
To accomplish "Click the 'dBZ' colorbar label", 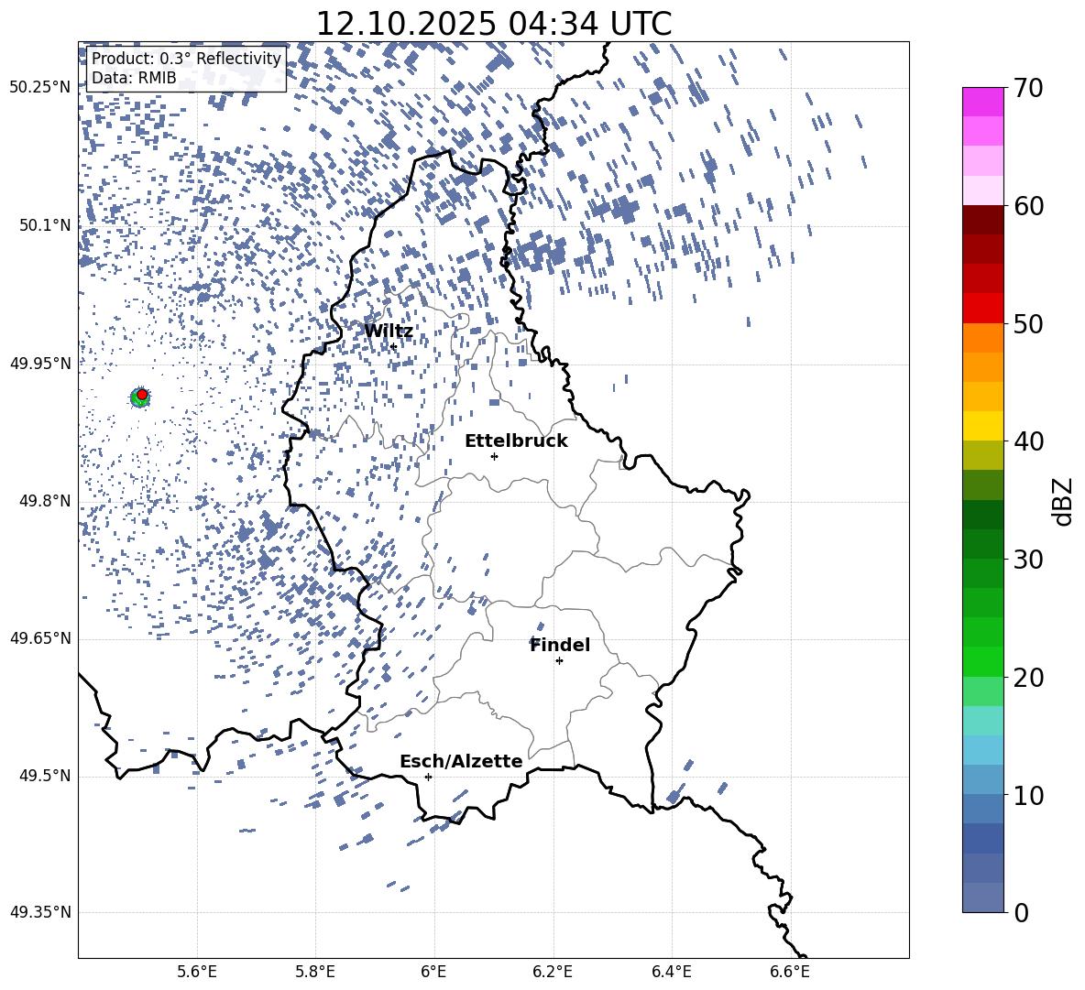I will coord(1064,501).
